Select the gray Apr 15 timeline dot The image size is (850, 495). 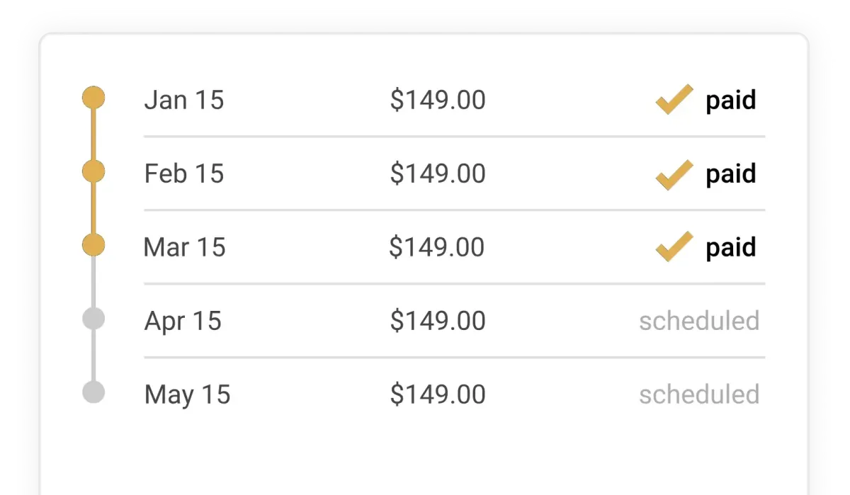[x=93, y=319]
